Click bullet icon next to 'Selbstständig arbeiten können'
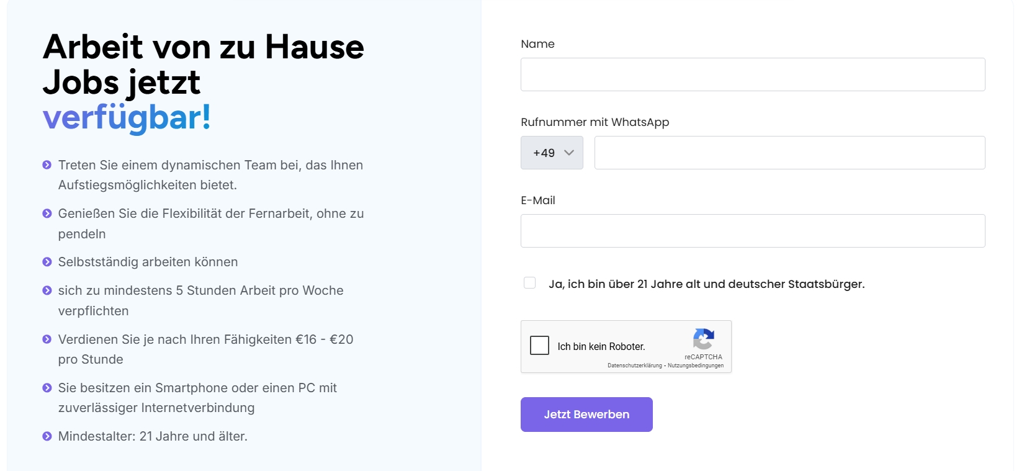Image resolution: width=1019 pixels, height=471 pixels. pos(47,262)
